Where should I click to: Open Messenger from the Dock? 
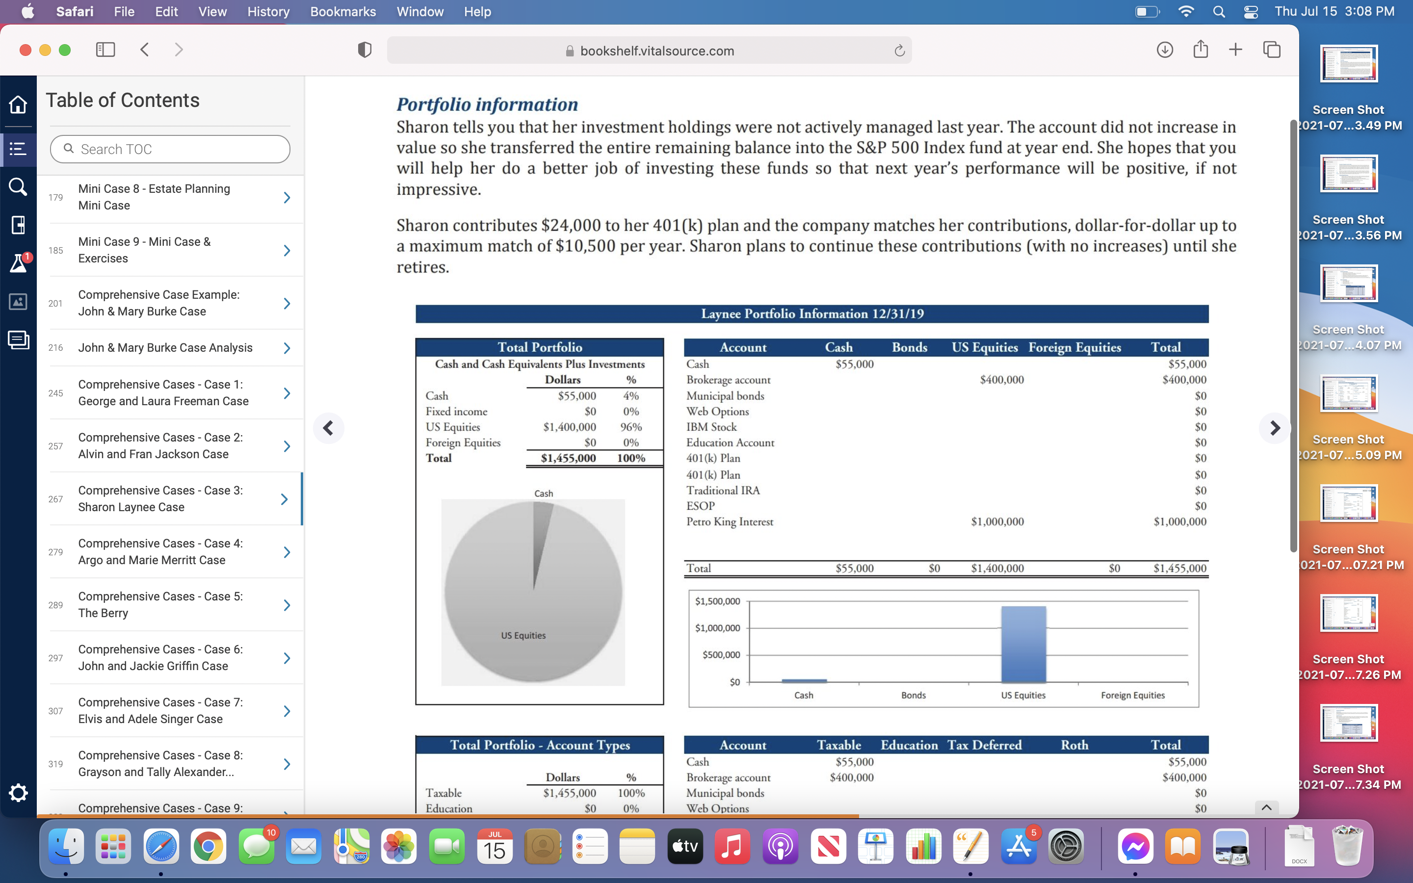pyautogui.click(x=1135, y=846)
